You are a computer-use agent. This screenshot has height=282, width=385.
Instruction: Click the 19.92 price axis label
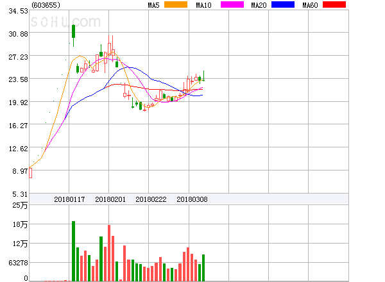(19, 103)
